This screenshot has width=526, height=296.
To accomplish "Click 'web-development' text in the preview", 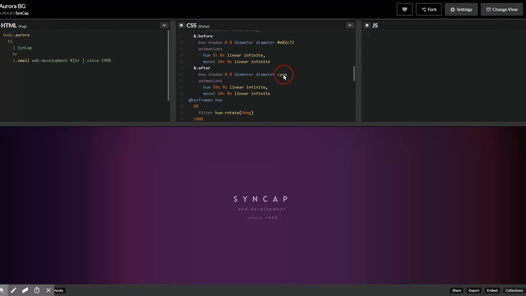I will (x=262, y=209).
